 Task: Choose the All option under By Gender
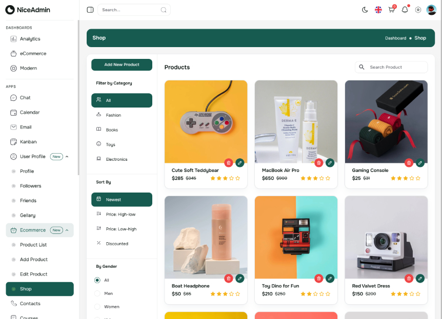coord(97,280)
